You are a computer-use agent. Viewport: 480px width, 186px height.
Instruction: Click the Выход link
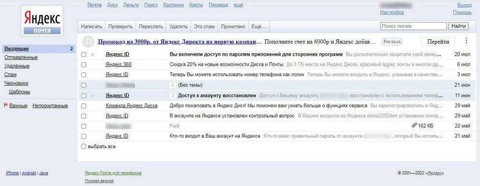coord(464,5)
